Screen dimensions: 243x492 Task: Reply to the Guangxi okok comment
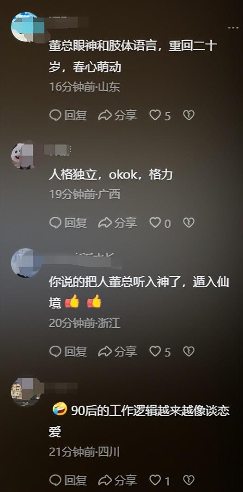pos(68,223)
